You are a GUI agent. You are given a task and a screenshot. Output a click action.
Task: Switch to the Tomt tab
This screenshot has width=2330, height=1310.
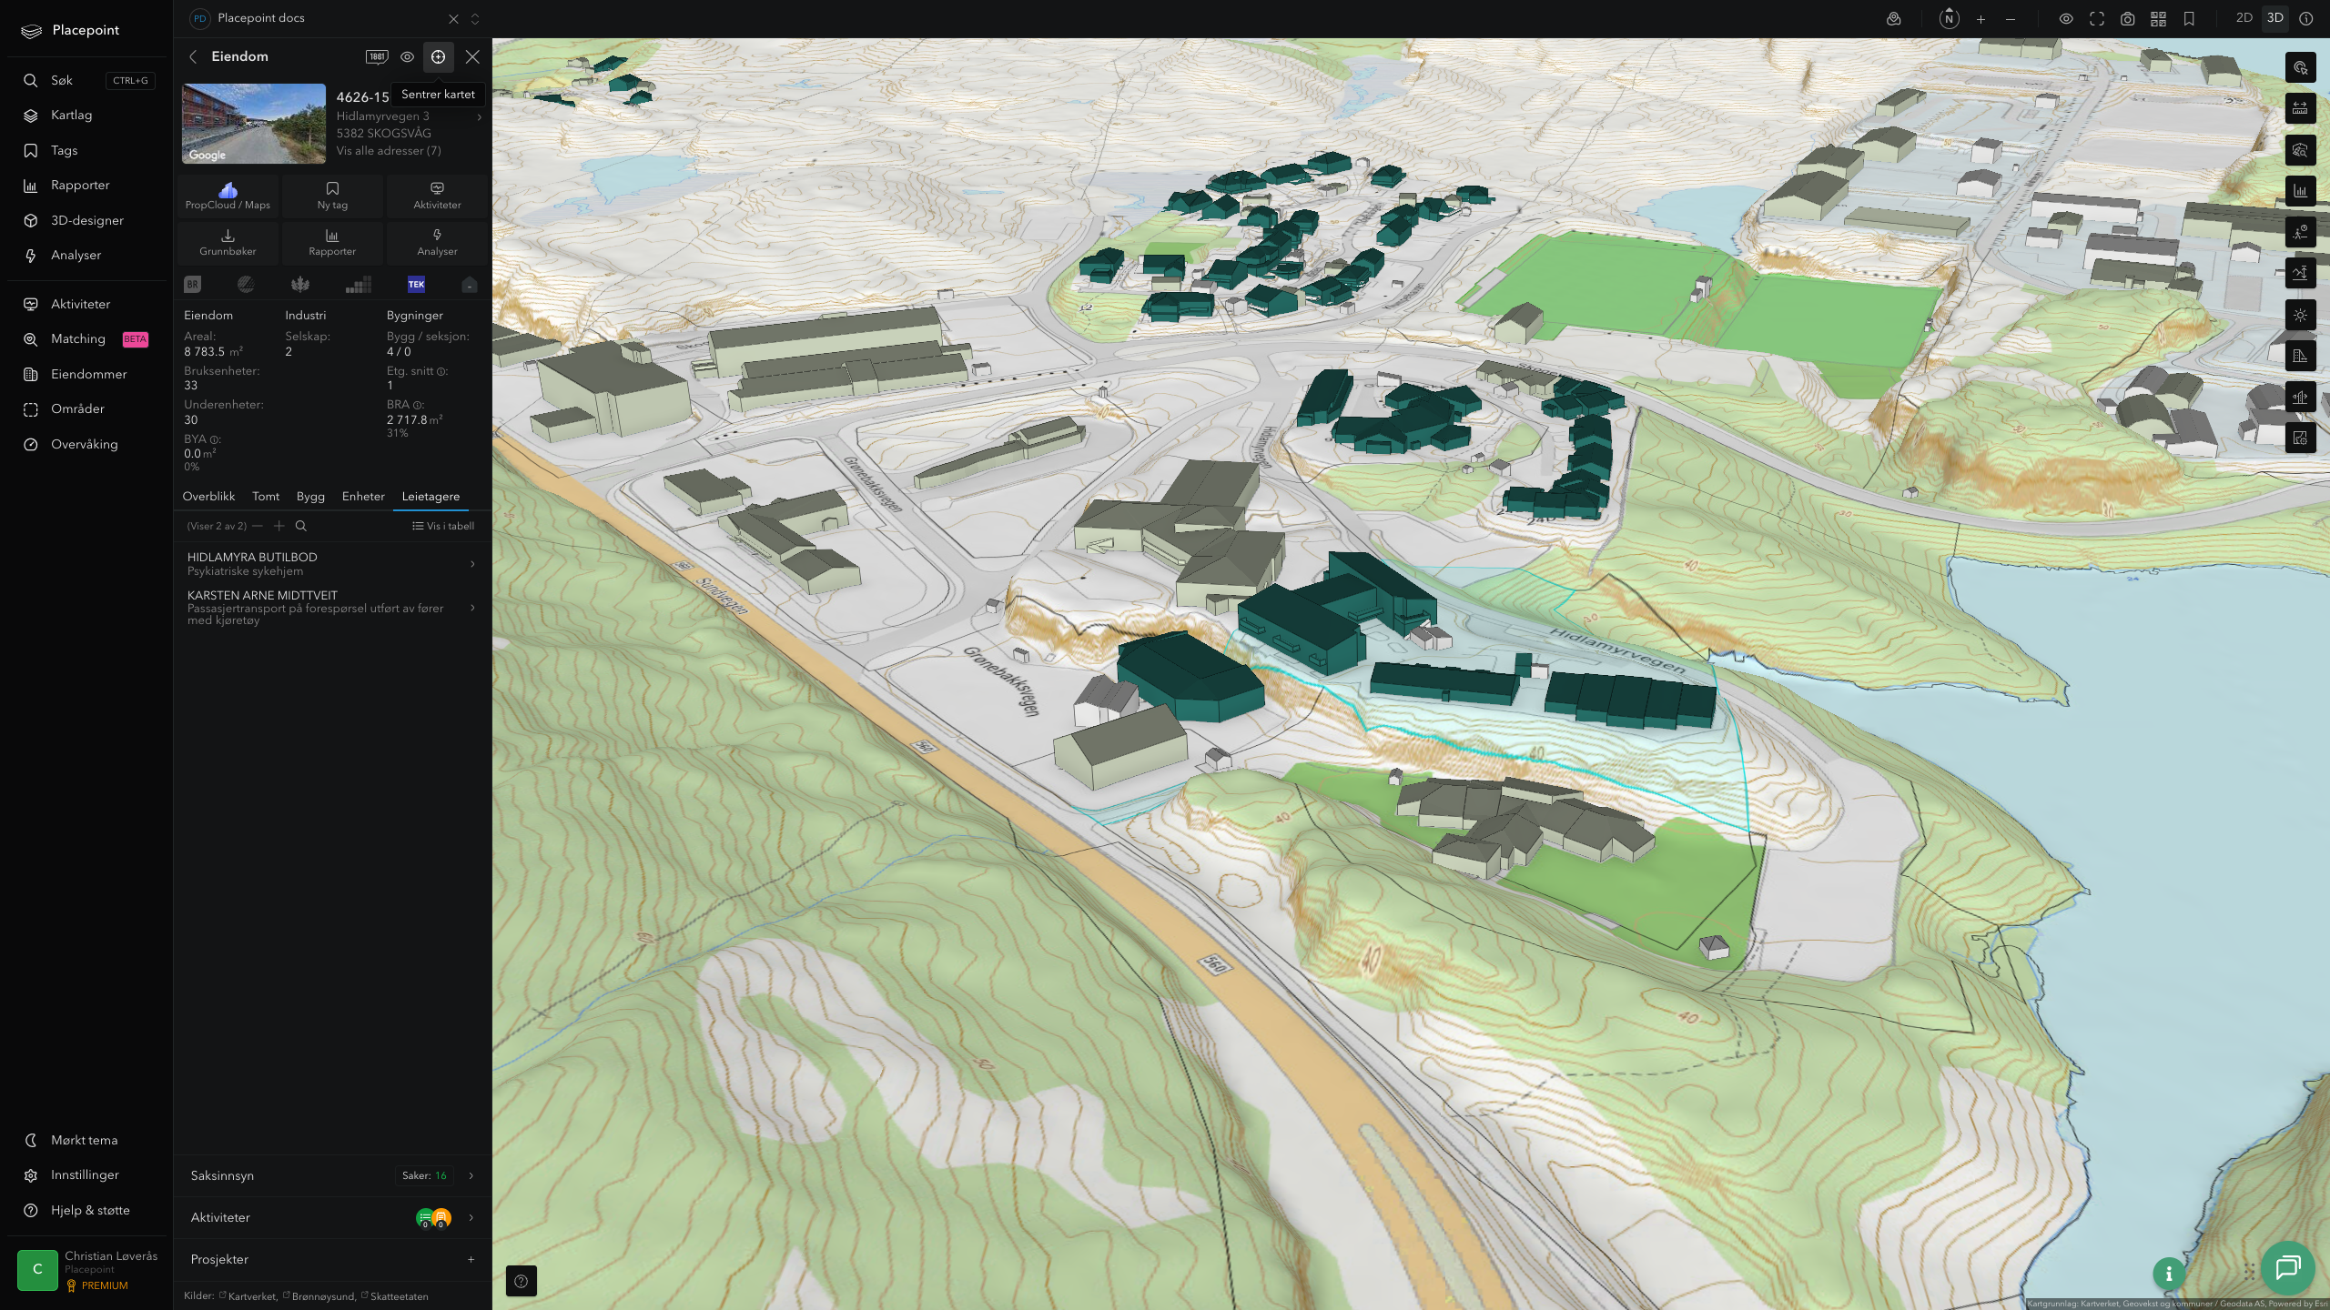click(x=266, y=496)
